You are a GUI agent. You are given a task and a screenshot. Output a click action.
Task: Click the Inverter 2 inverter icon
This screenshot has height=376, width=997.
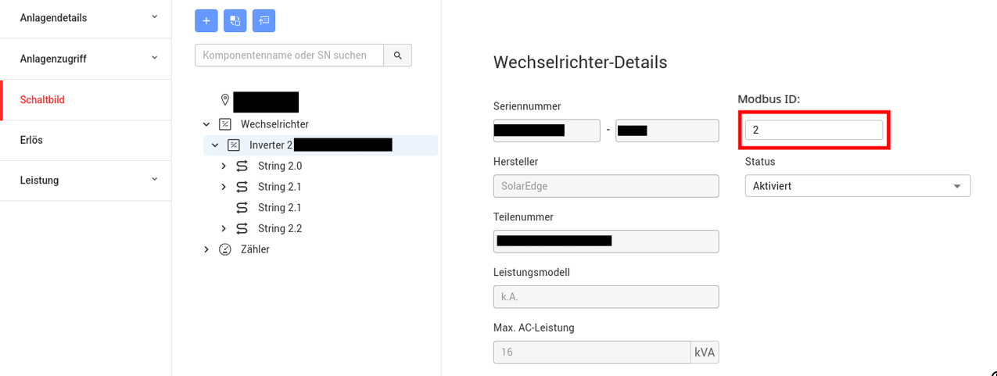[x=233, y=145]
